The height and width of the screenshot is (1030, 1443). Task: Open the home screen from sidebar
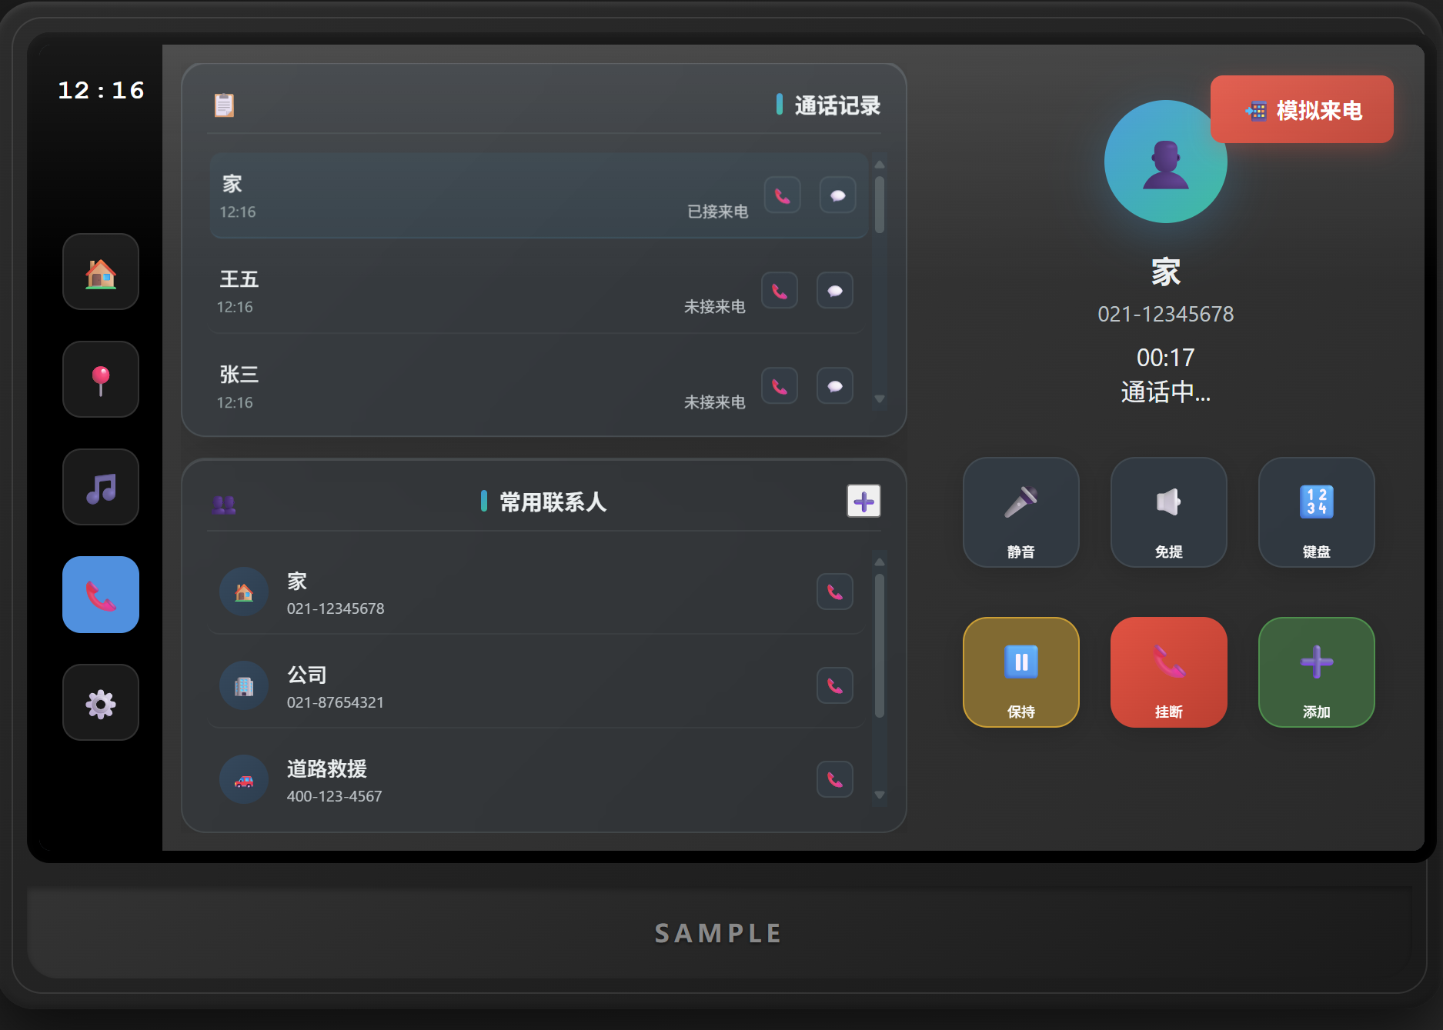(x=101, y=272)
